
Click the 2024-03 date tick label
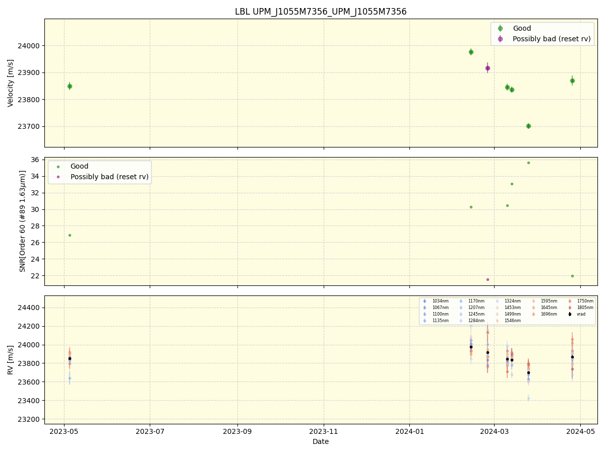pos(494,431)
